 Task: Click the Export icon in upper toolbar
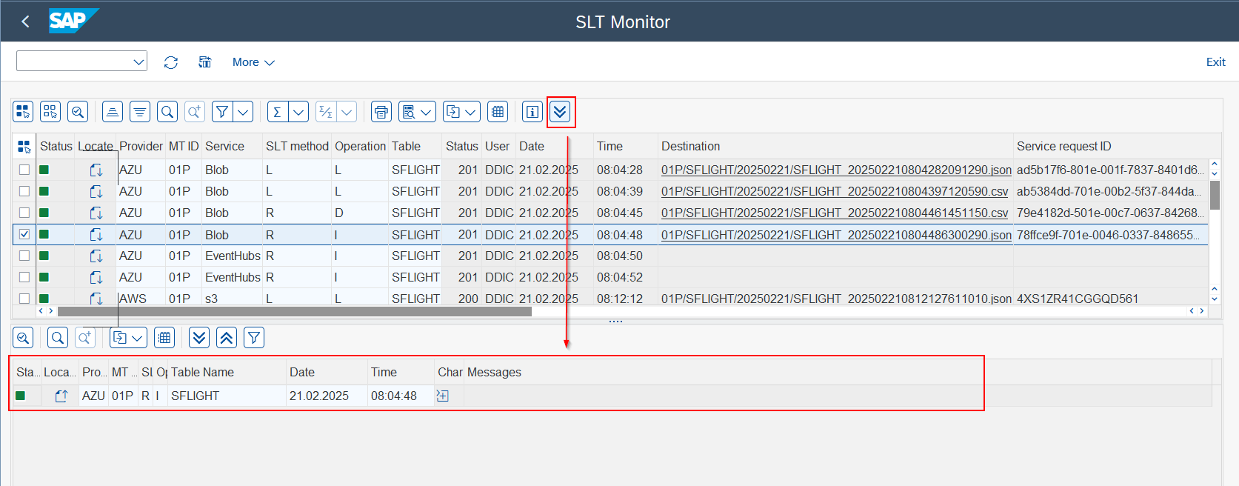[x=453, y=112]
